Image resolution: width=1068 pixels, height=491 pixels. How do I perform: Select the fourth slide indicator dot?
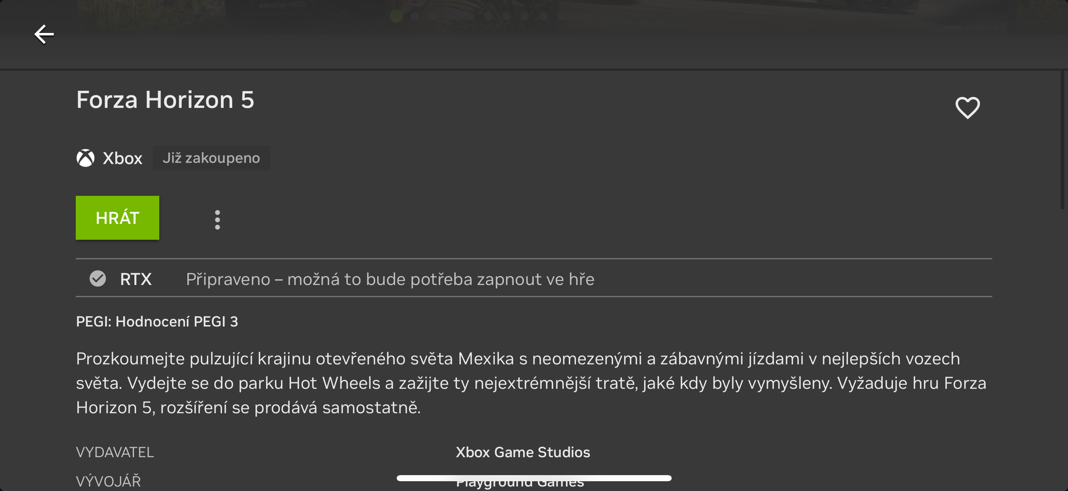pyautogui.click(x=450, y=17)
